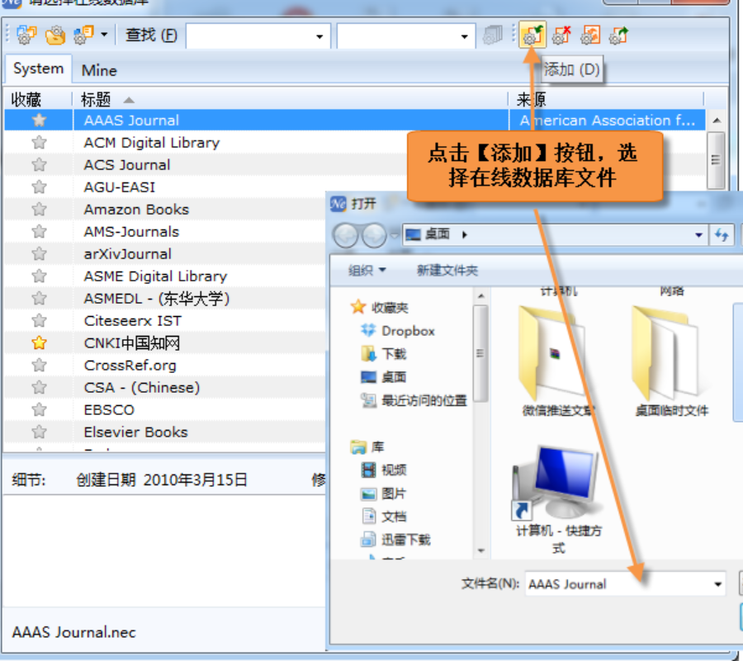Select EBSCO in the list
The height and width of the screenshot is (661, 743).
[110, 409]
